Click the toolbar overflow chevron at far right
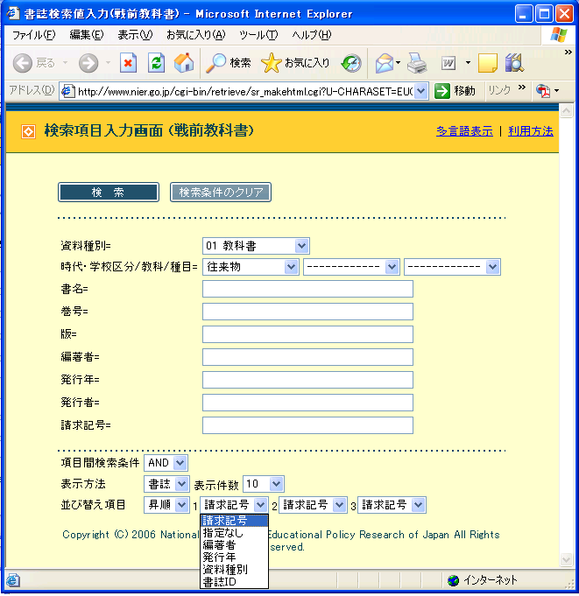 (568, 53)
